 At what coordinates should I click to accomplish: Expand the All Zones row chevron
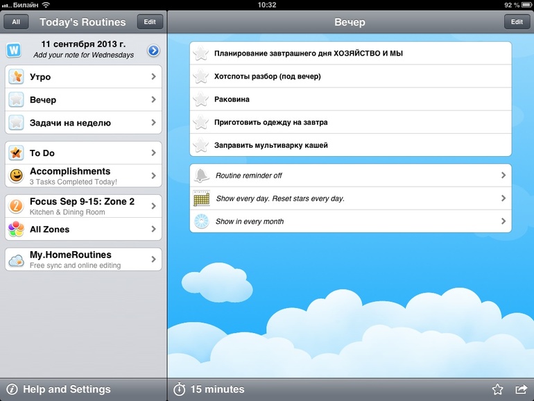[153, 229]
